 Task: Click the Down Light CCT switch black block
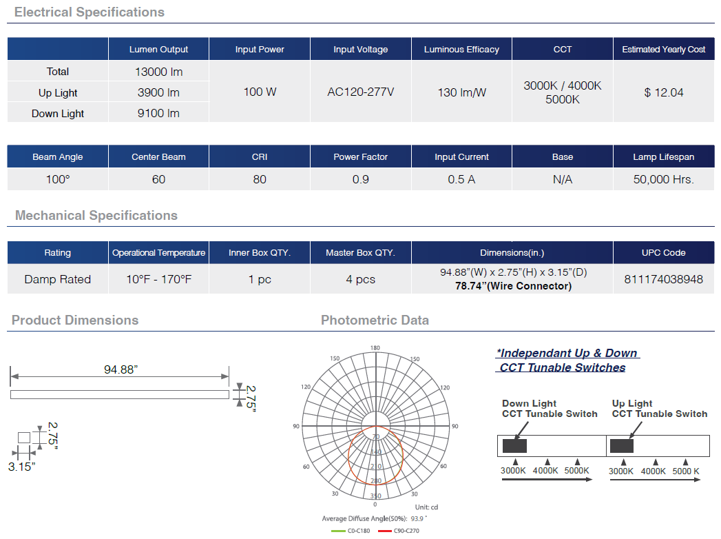coord(514,446)
